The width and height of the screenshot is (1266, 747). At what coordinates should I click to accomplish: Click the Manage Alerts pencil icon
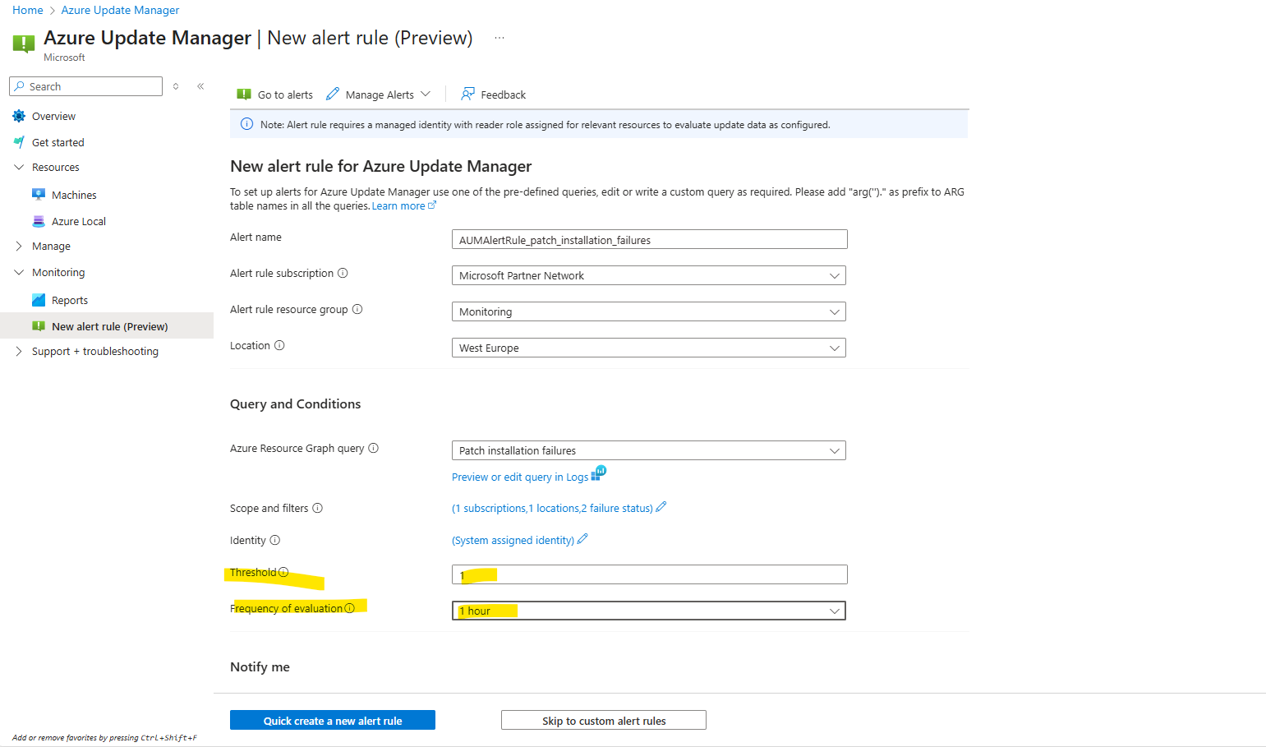pyautogui.click(x=333, y=95)
